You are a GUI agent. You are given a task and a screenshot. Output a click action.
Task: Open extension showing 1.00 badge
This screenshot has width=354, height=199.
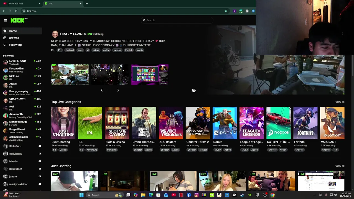coord(241,11)
